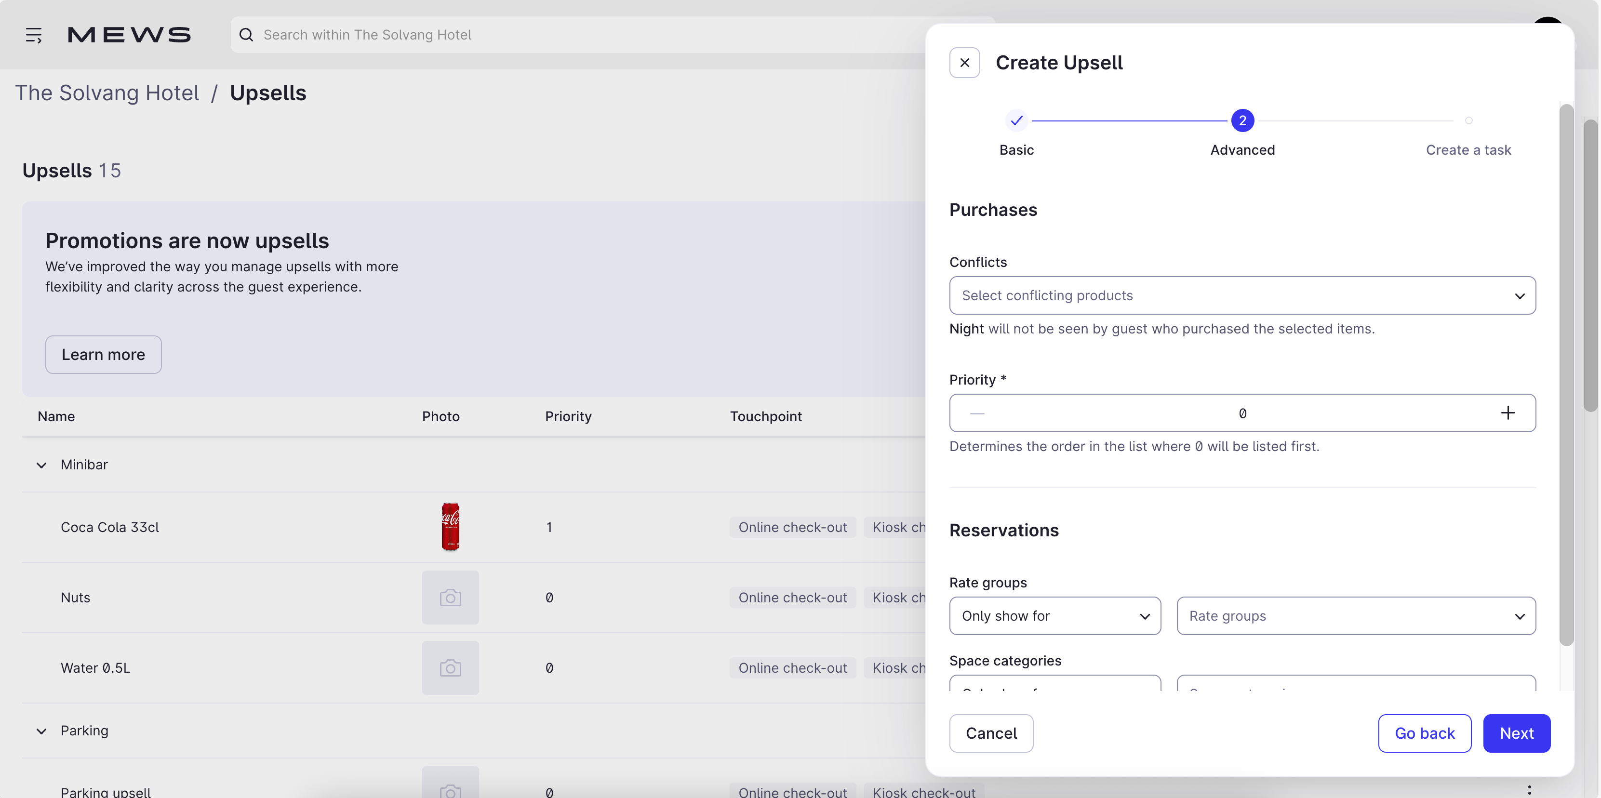Click the Priority column header
This screenshot has width=1601, height=798.
coord(568,416)
